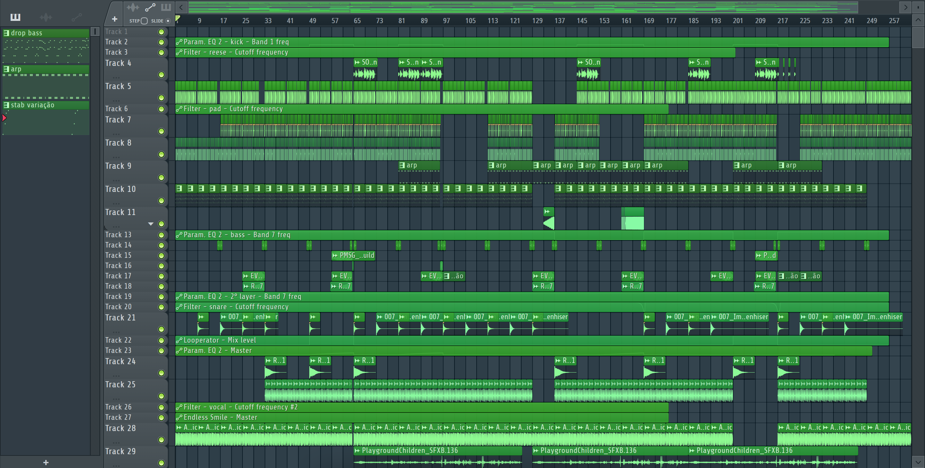Viewport: 925px width, 468px height.
Task: Open 'Param. EQ 2 - bass - Band 7 freq' clip menu icon
Action: click(x=179, y=235)
